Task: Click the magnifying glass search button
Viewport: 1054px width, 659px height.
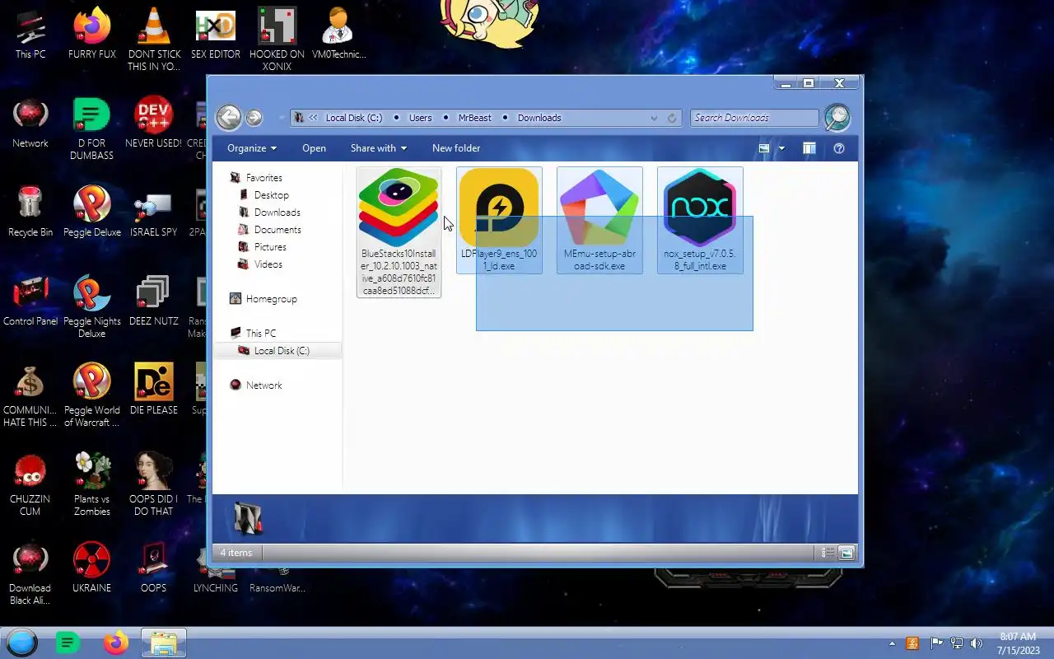Action: point(837,118)
